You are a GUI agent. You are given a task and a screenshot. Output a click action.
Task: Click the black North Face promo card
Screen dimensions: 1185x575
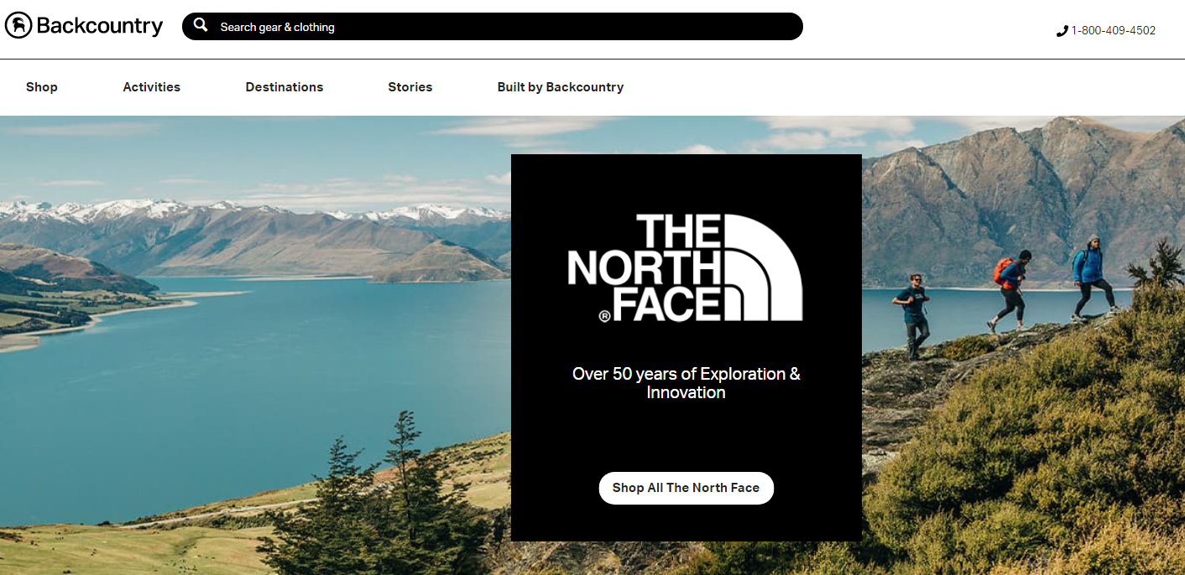686,348
